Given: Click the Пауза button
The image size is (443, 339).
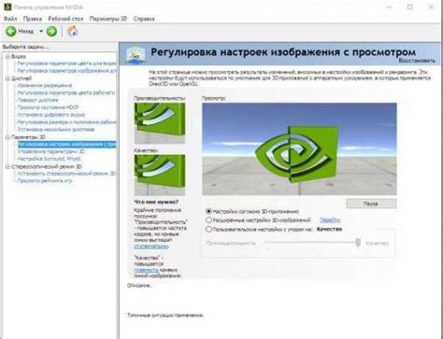Looking at the screenshot, I should 371,204.
